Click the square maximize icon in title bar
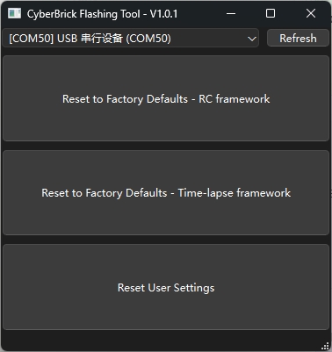The image size is (332, 352). click(x=271, y=13)
